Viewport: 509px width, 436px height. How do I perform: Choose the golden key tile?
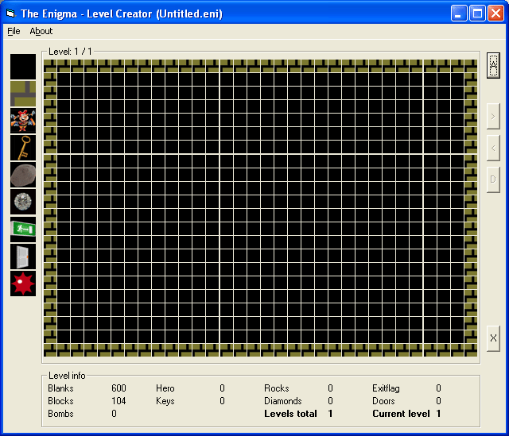[23, 149]
